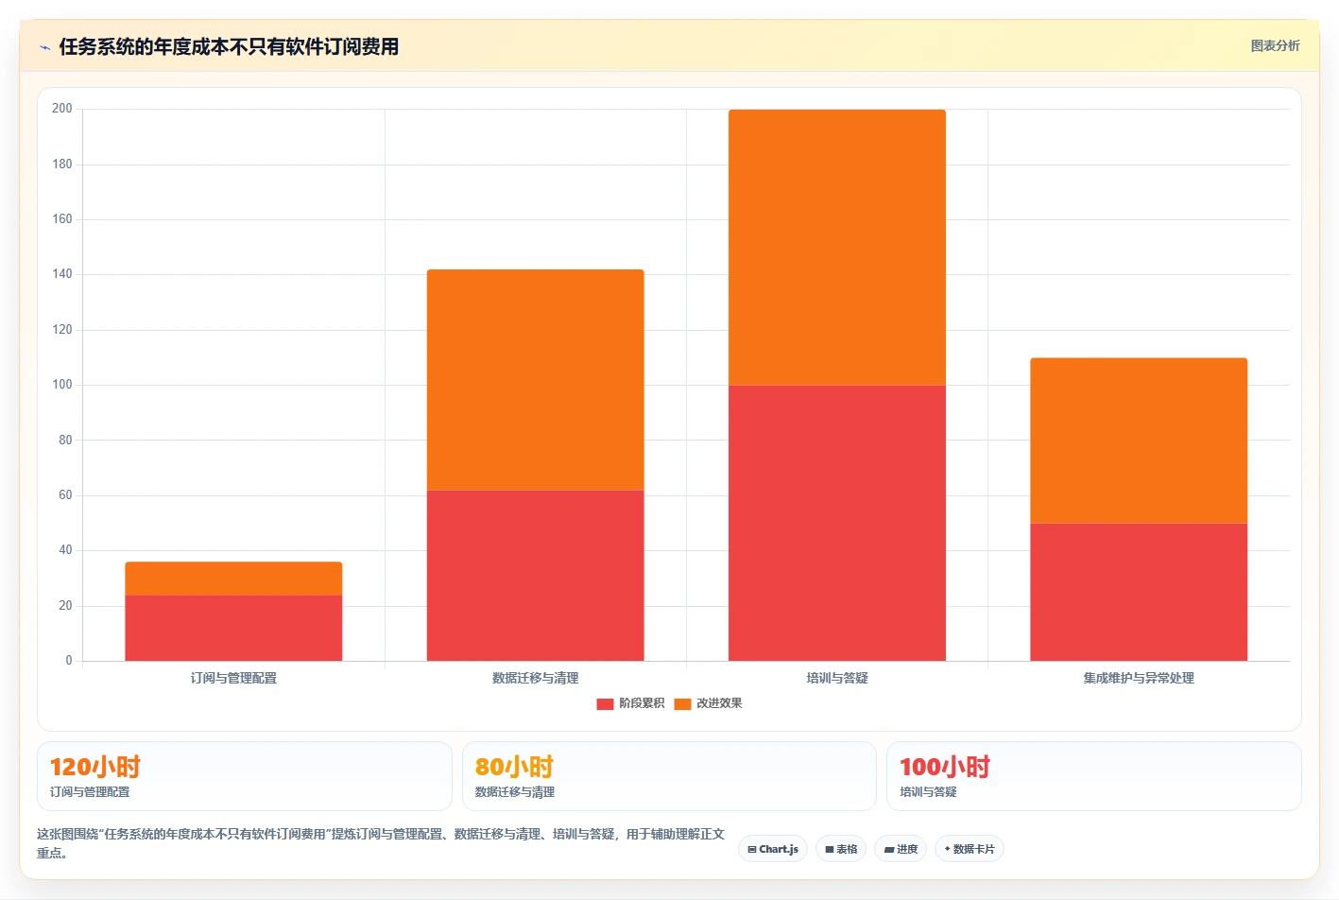Select the red bar segment for 订阅与管理配置
The height and width of the screenshot is (900, 1339).
click(x=233, y=628)
